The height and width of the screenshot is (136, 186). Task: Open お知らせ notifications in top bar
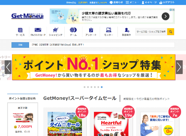pyautogui.click(x=116, y=2)
